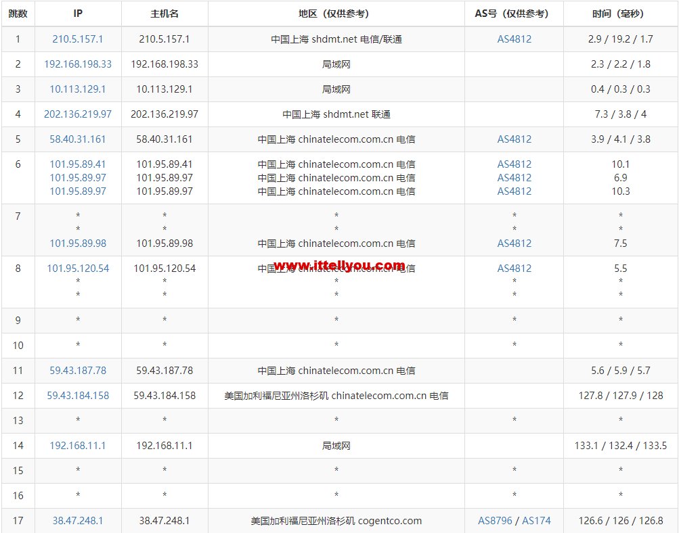Click the hostname cell 38.47.248.1
Viewport: 679px width, 533px height.
pos(165,521)
